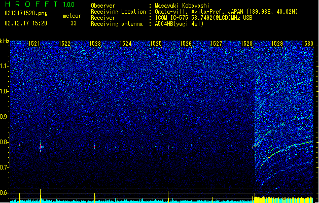This screenshot has height=203, width=319.
Task: Click the date stamp 02.12.17 15:20
Action: (x=26, y=23)
